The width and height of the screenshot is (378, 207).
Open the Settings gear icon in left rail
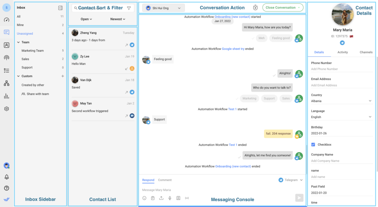pyautogui.click(x=7, y=109)
